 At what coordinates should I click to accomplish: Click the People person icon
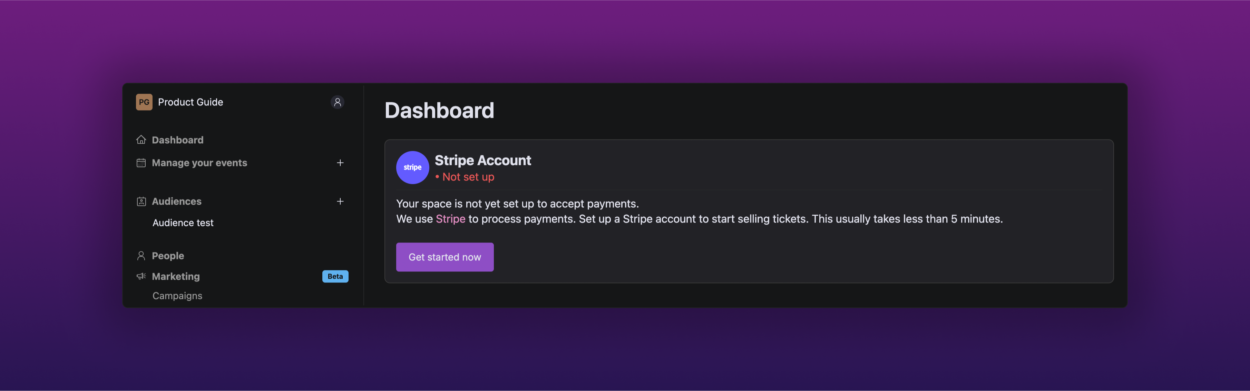point(141,255)
